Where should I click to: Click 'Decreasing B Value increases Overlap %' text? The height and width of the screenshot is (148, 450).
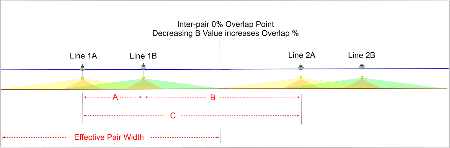[225, 33]
